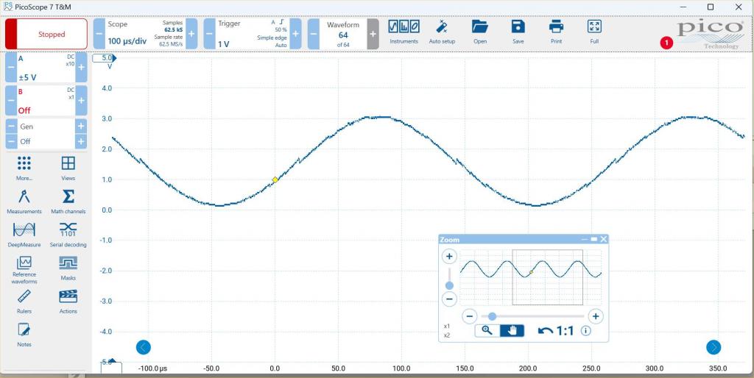Open the Instruments menu

click(404, 32)
